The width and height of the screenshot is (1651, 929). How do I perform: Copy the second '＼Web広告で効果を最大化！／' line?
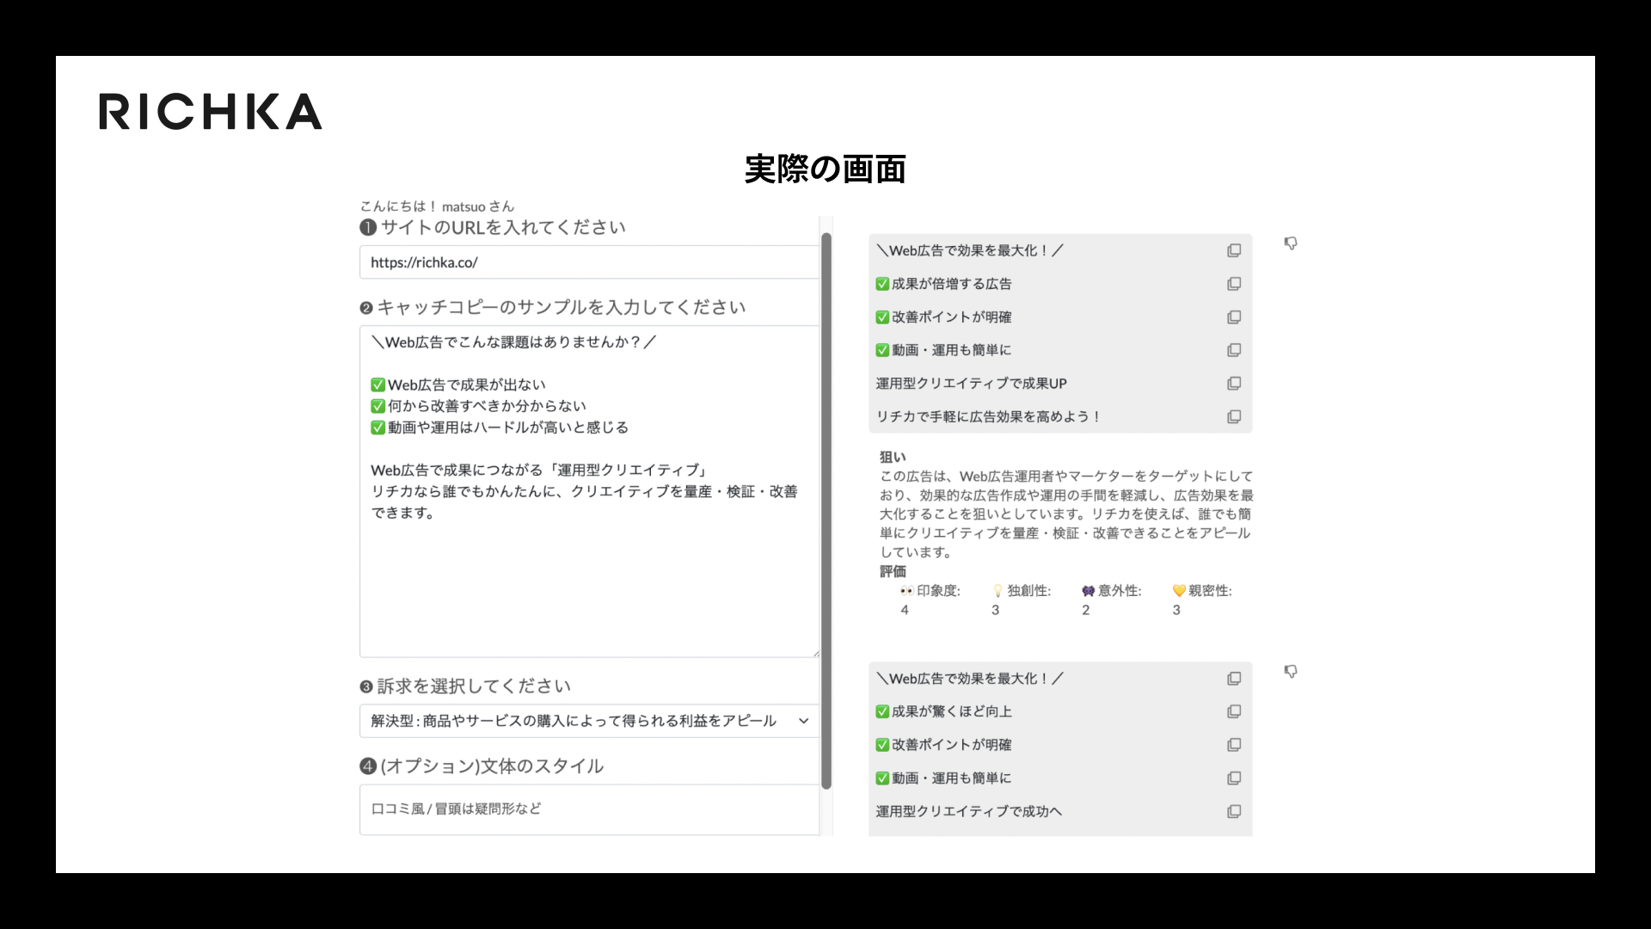point(1234,679)
